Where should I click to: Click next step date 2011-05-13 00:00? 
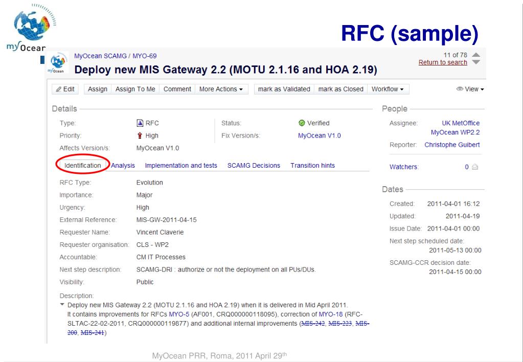(x=455, y=250)
